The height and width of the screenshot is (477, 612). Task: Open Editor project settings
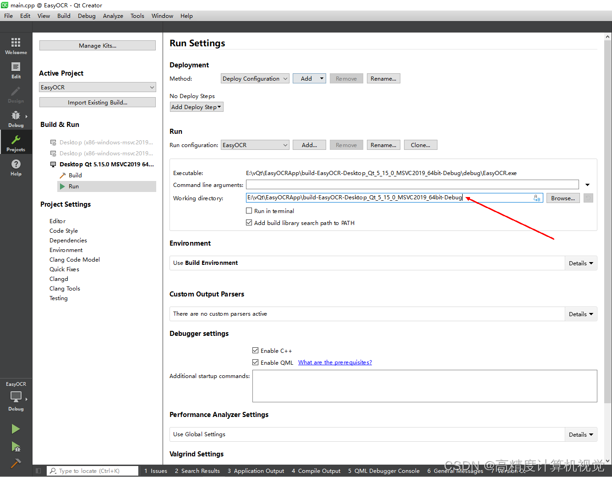(57, 221)
